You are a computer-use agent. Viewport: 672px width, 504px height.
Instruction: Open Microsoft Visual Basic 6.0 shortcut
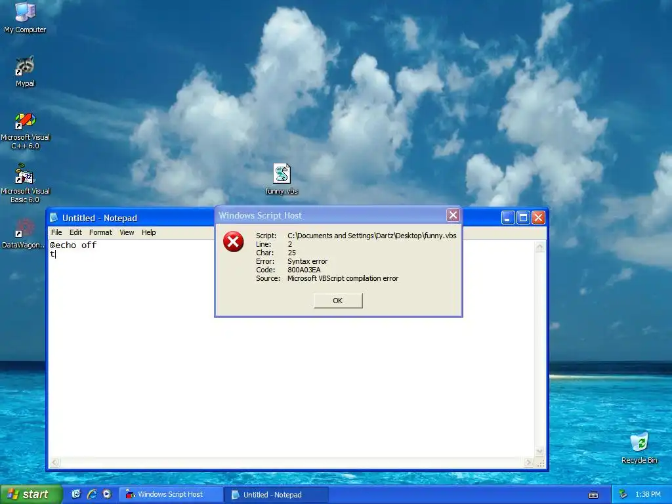[25, 184]
